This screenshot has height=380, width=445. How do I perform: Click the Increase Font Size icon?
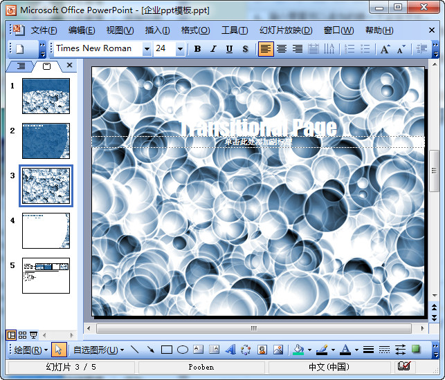click(385, 49)
